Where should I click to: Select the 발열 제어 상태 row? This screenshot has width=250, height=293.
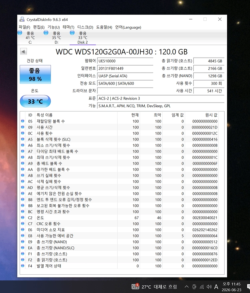(119, 266)
